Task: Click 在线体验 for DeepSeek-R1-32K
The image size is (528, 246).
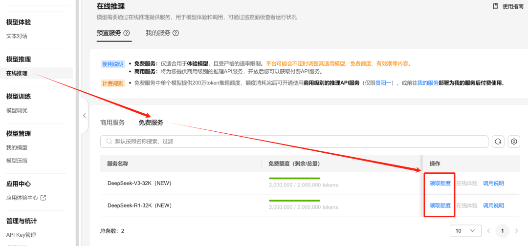Action: point(467,205)
